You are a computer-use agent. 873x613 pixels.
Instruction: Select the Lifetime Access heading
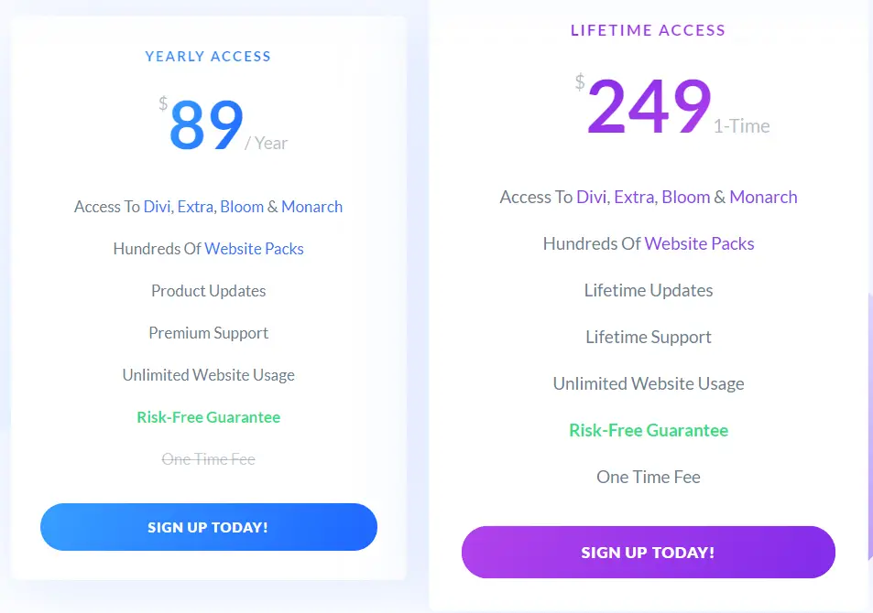(648, 30)
